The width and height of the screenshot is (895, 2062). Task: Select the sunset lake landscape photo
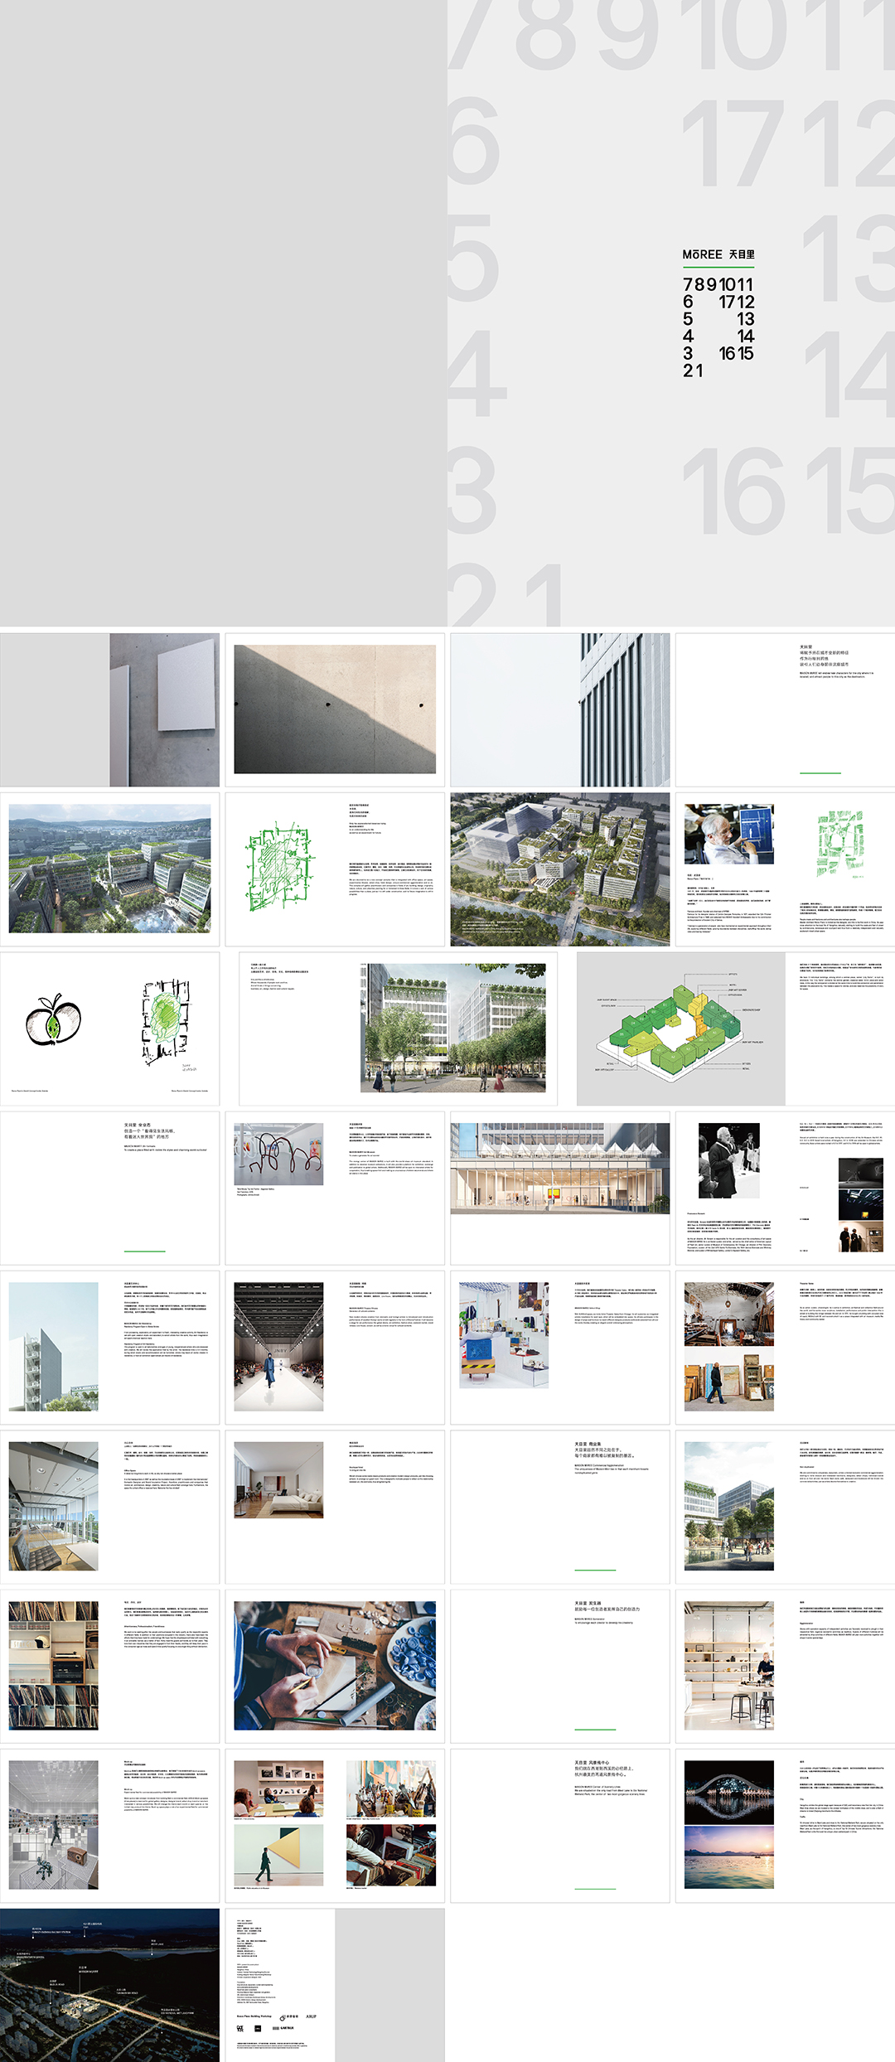point(728,1856)
